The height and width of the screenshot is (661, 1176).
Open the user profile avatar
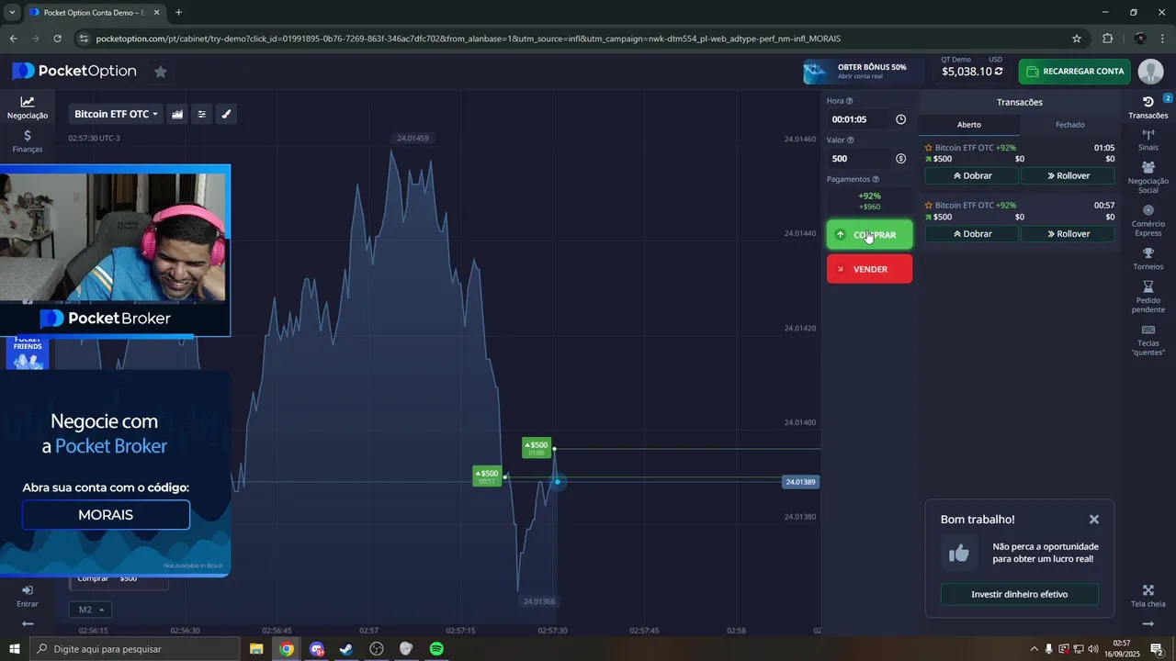point(1150,72)
